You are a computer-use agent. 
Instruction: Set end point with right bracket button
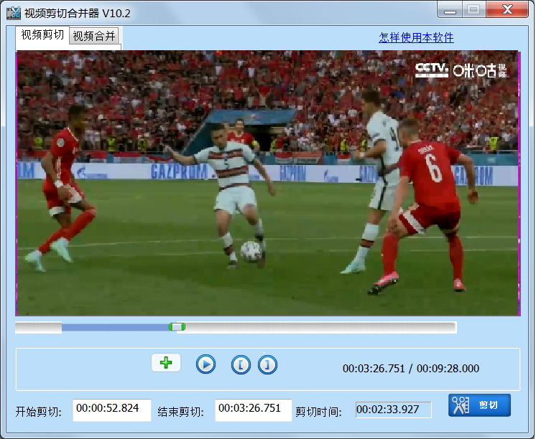[267, 364]
